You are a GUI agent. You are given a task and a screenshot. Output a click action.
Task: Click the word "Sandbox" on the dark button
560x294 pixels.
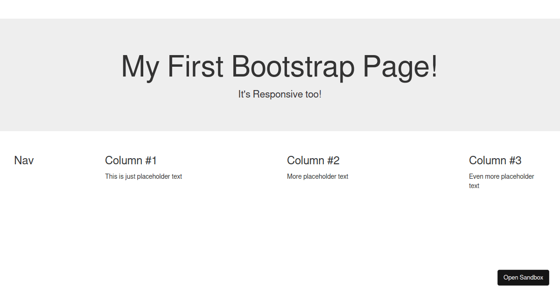tap(532, 278)
